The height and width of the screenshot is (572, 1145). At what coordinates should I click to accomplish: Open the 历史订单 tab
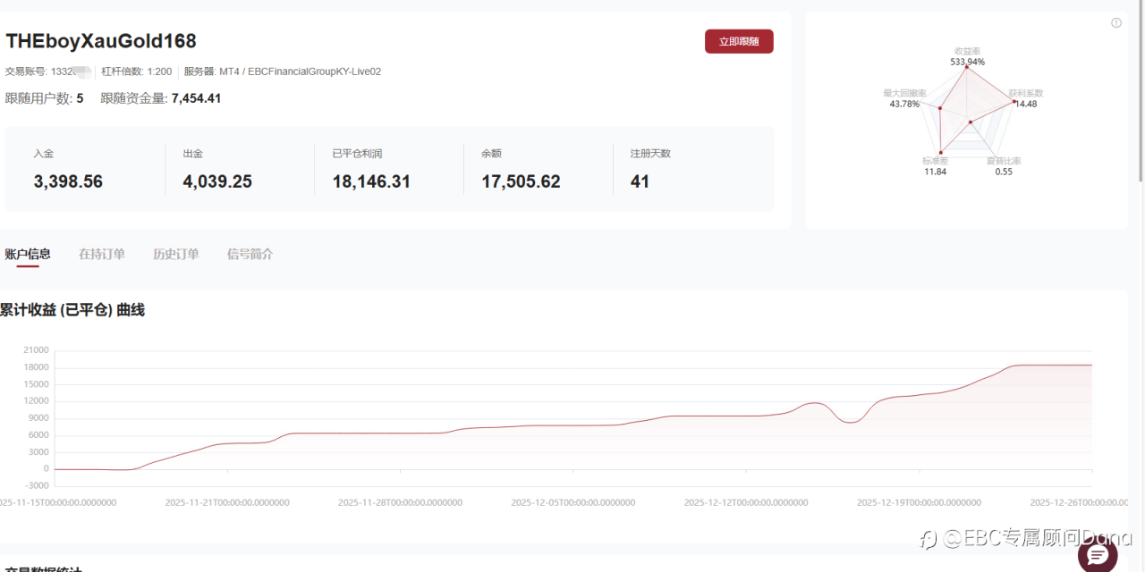click(x=176, y=254)
